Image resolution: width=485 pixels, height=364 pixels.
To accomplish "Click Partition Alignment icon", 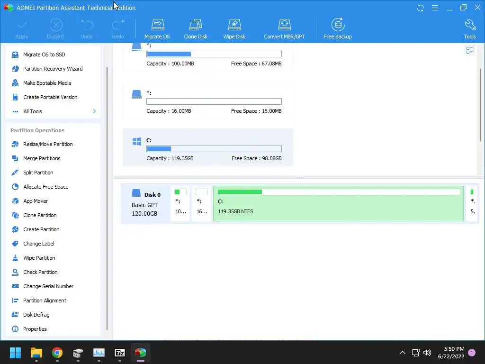I will pos(15,300).
